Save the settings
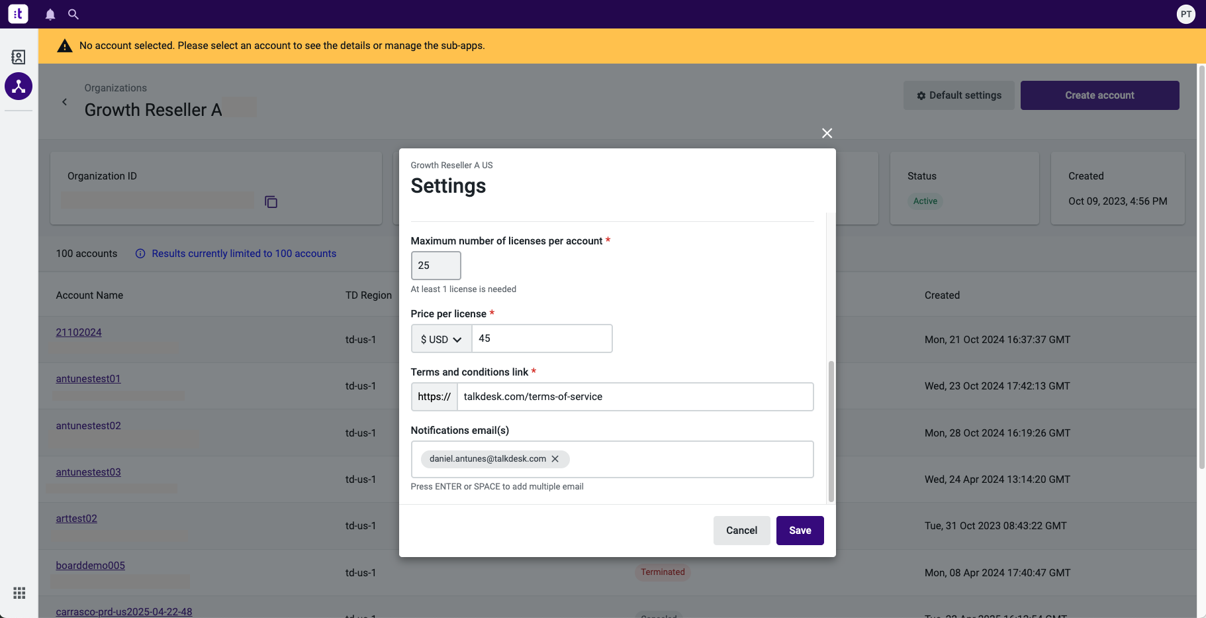The image size is (1206, 618). pos(800,531)
